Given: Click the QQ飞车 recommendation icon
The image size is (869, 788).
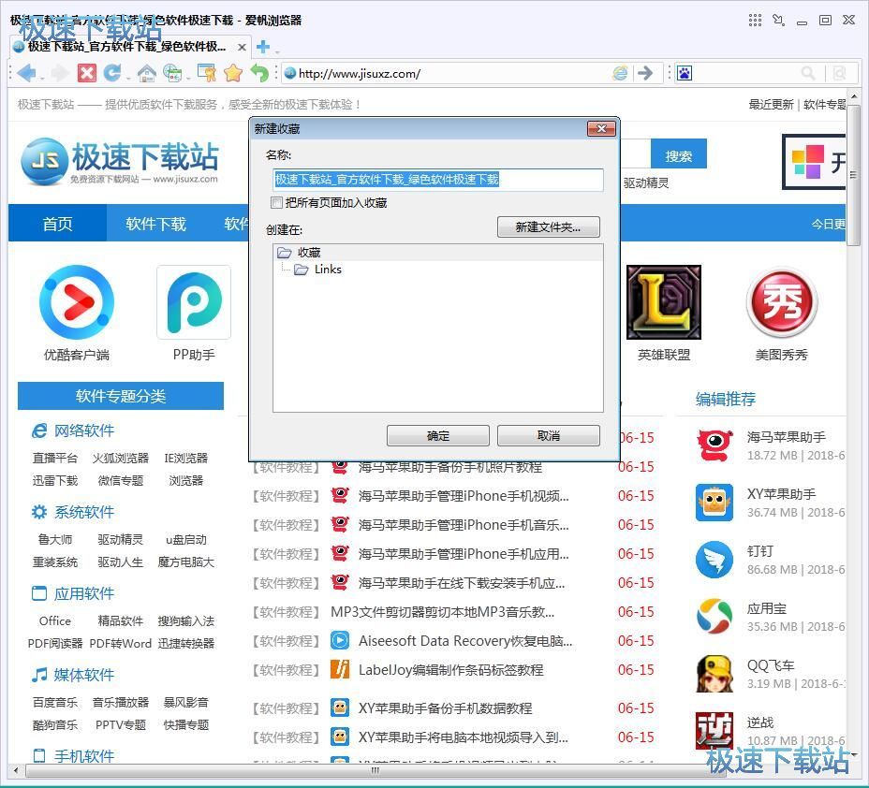Looking at the screenshot, I should coord(714,674).
